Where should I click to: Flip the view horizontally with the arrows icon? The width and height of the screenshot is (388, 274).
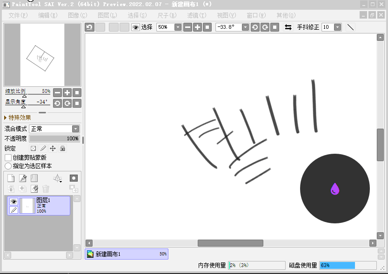[x=288, y=27]
